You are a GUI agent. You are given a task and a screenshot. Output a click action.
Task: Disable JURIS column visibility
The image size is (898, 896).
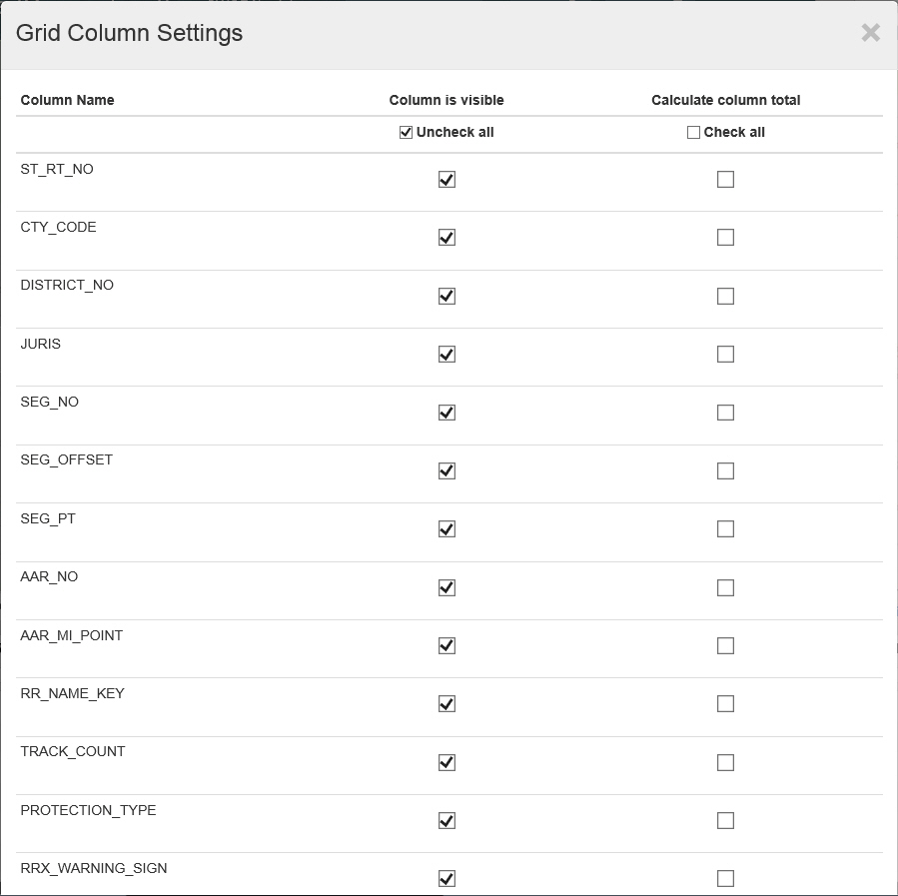[x=447, y=355]
